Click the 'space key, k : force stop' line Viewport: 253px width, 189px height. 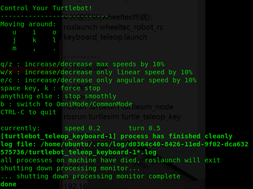point(50,88)
